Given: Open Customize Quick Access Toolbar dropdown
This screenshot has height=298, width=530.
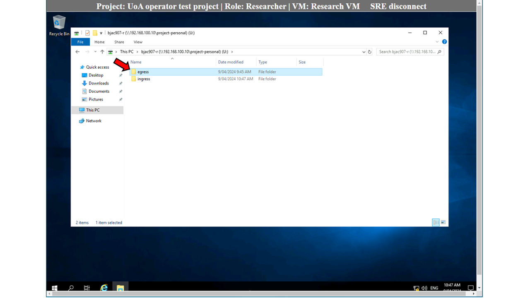Looking at the screenshot, I should 101,33.
